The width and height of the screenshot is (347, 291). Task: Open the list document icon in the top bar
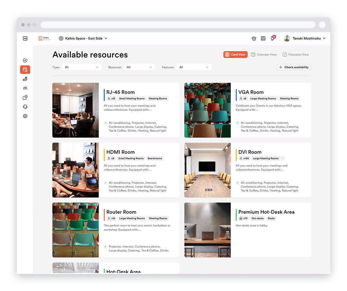pyautogui.click(x=263, y=39)
